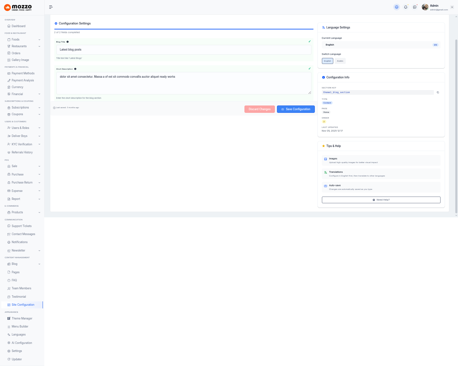Expand the Subscriptions sidebar menu
This screenshot has height=366, width=458.
pyautogui.click(x=22, y=107)
